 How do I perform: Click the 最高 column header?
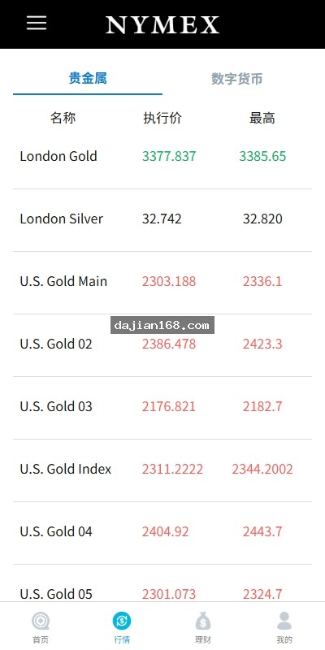(262, 118)
